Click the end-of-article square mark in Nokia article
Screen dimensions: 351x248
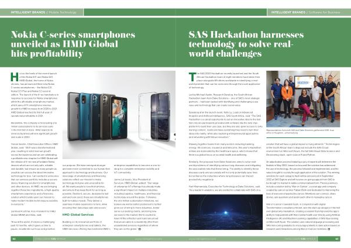point(140,229)
